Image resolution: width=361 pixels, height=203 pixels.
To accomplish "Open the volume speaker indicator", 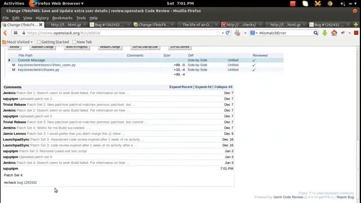I will (x=342, y=4).
